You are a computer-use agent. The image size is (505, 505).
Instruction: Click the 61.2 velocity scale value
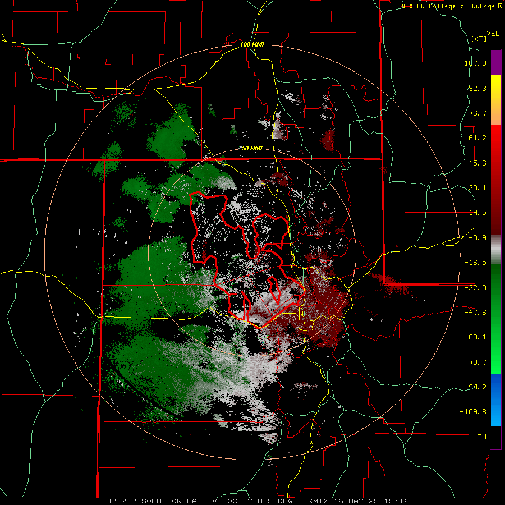pos(478,138)
